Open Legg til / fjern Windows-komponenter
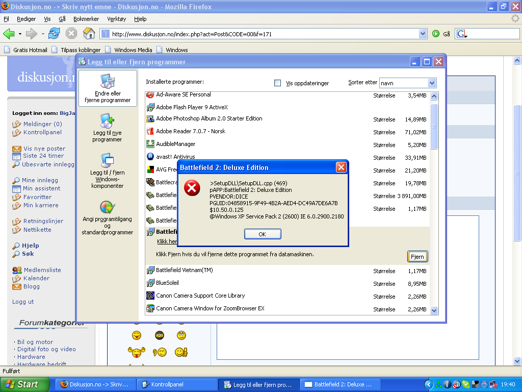Image resolution: width=522 pixels, height=392 pixels. pyautogui.click(x=107, y=170)
